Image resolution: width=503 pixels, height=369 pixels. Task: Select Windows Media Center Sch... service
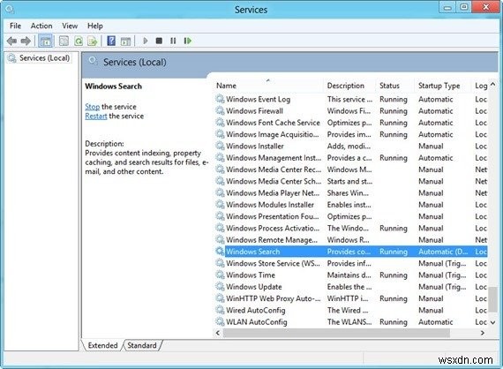pos(351,181)
